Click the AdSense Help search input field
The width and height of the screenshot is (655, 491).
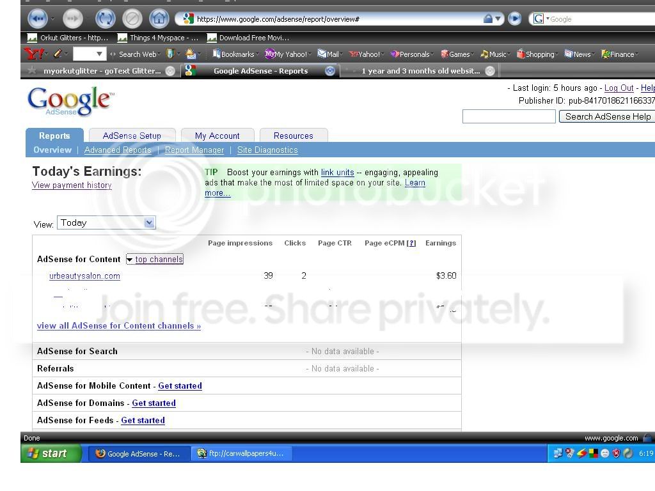point(509,116)
